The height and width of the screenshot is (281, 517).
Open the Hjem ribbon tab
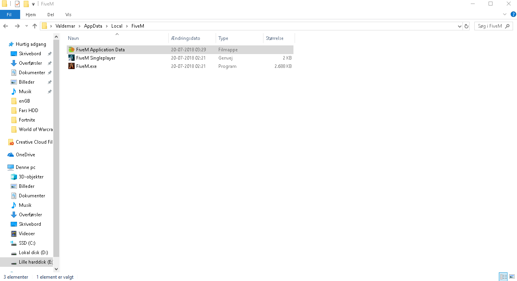tap(31, 14)
